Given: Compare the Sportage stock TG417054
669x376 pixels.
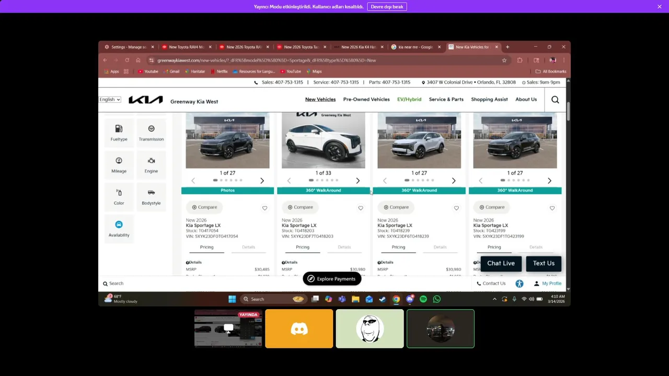Looking at the screenshot, I should 204,207.
